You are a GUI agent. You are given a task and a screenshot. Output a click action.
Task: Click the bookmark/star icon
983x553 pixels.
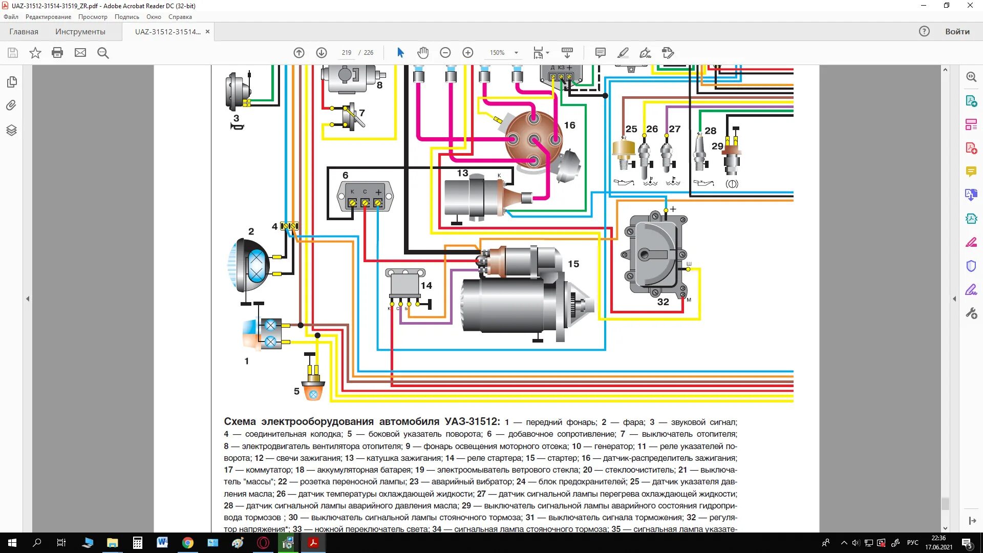click(34, 52)
